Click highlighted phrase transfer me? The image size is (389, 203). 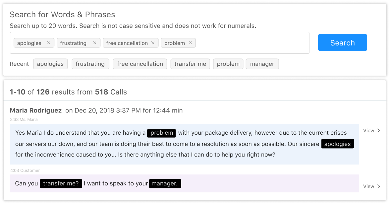(61, 184)
